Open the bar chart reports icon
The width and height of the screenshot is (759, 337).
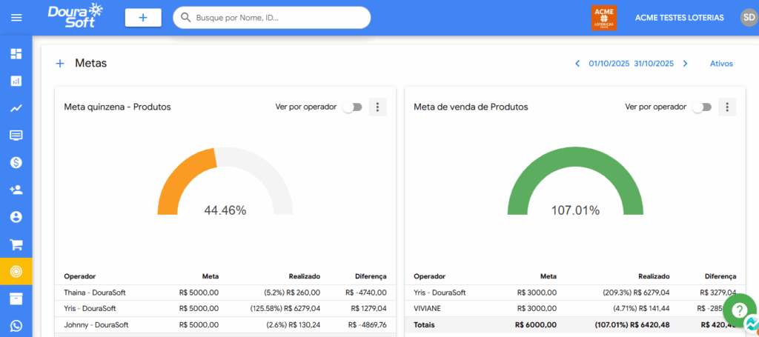[x=16, y=81]
